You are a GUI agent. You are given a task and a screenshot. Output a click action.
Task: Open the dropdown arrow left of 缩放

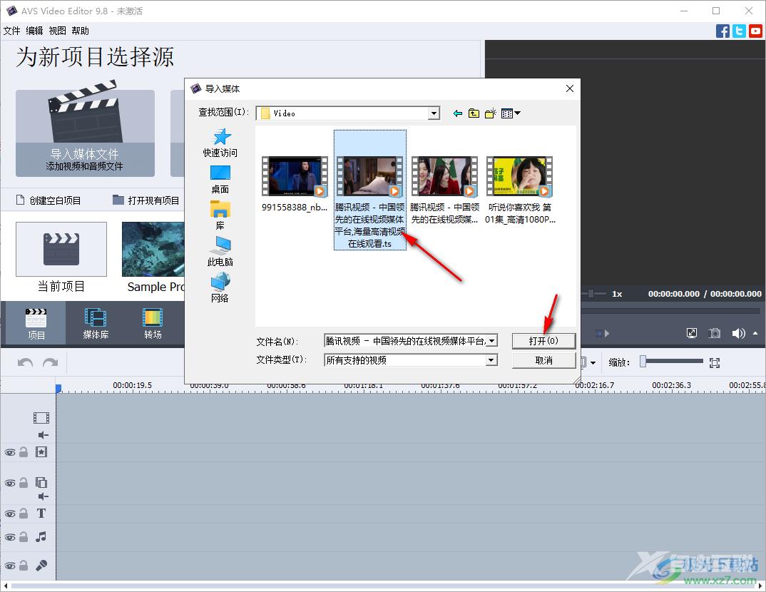coord(593,363)
